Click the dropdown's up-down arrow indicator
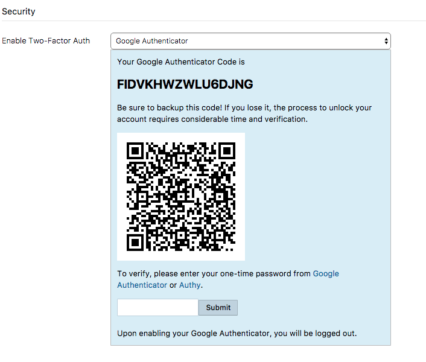 [386, 41]
